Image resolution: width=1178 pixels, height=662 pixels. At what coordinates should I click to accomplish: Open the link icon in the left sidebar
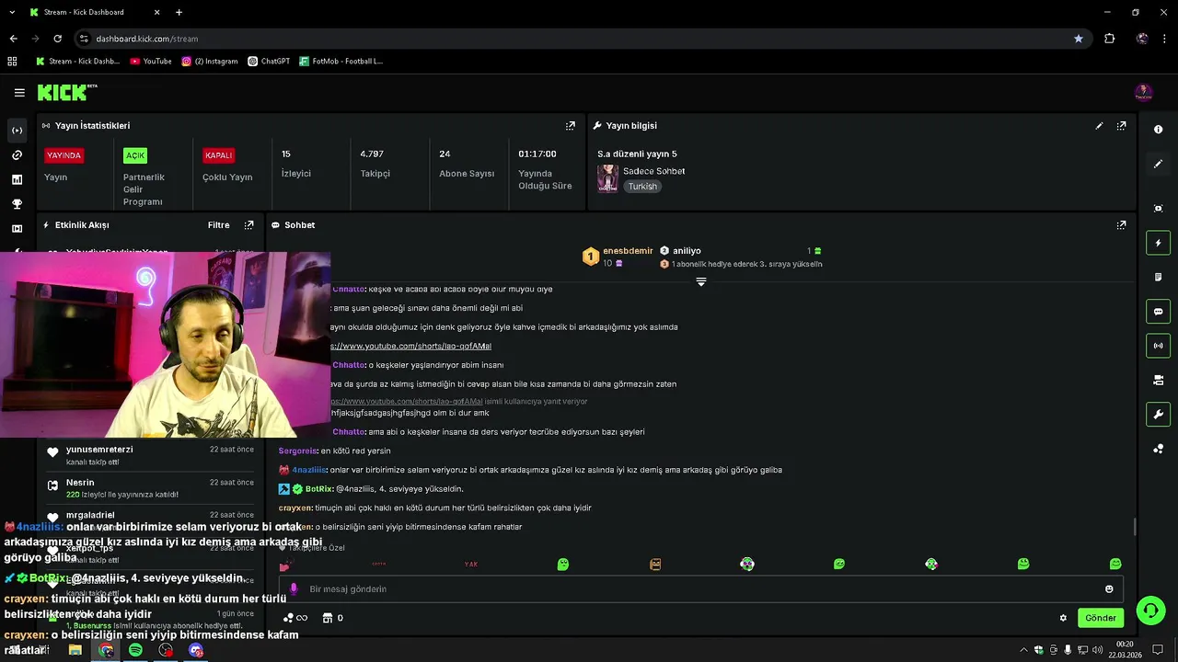[x=17, y=155]
